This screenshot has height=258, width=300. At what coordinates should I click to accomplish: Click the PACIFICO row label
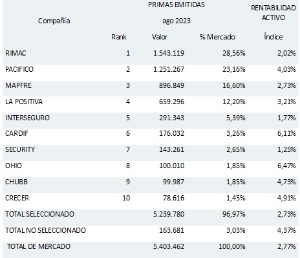pos(19,69)
